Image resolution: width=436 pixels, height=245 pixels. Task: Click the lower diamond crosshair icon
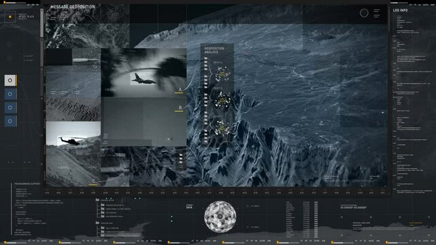pos(10,58)
